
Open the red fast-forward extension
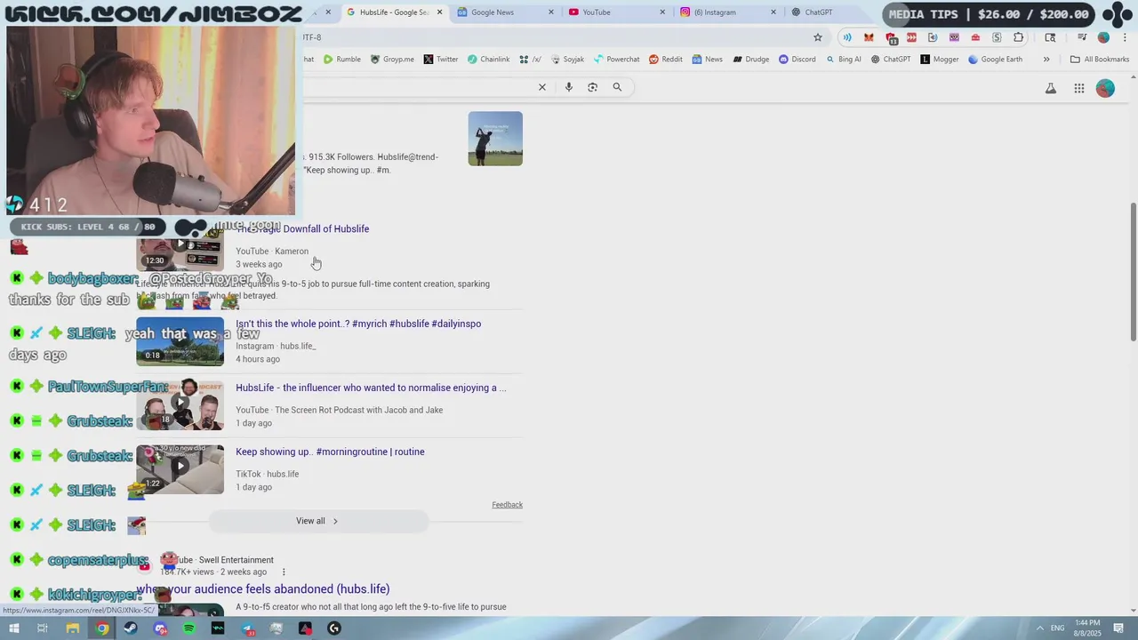pyautogui.click(x=911, y=37)
